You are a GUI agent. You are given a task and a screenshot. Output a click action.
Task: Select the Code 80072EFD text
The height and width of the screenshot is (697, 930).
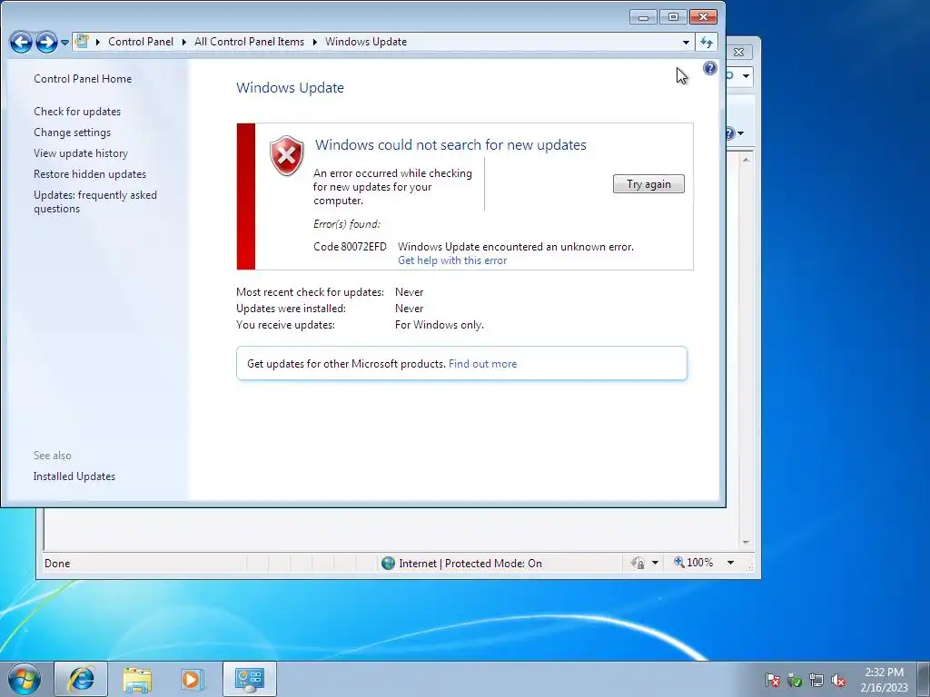(350, 247)
